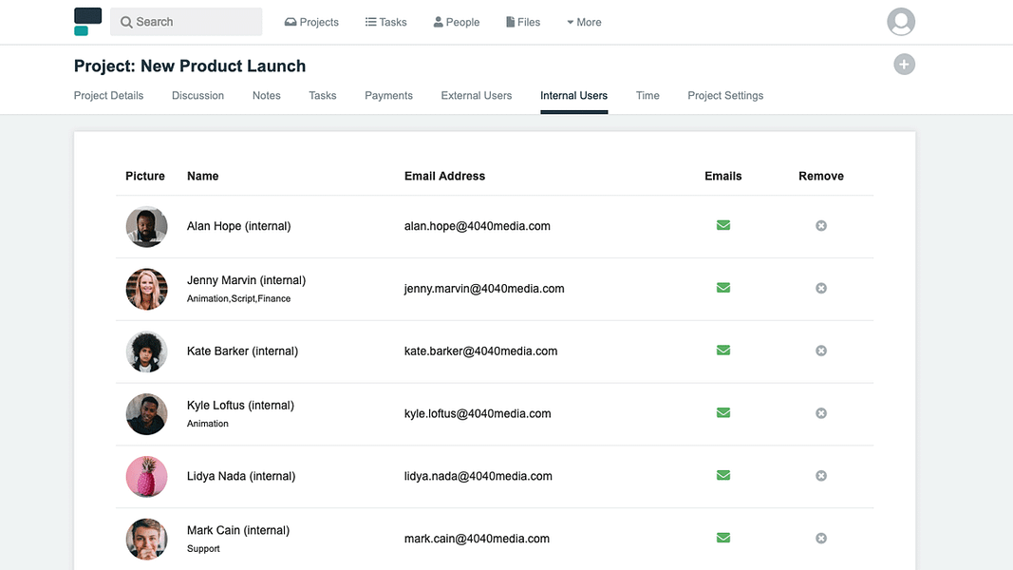
Task: Open the More dropdown menu
Action: point(584,22)
